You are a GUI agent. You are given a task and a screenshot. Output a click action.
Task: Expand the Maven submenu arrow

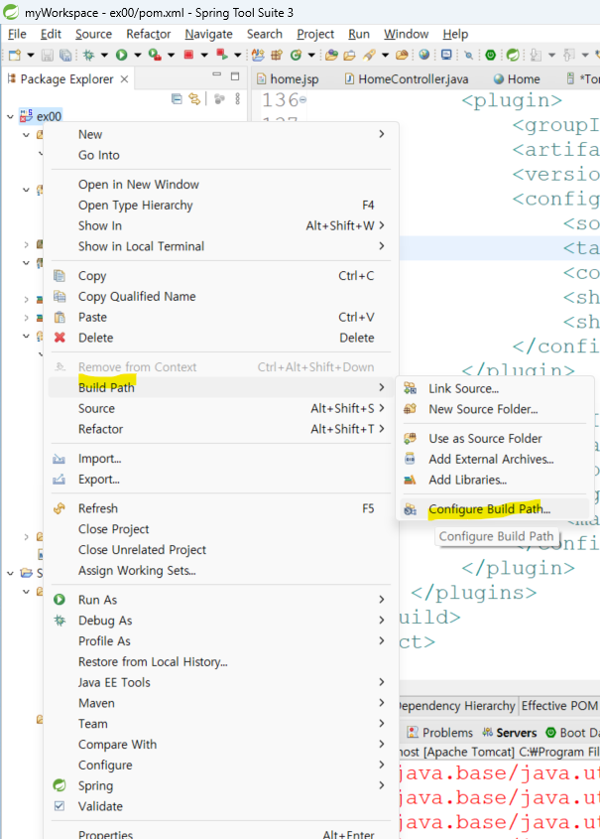pos(382,703)
